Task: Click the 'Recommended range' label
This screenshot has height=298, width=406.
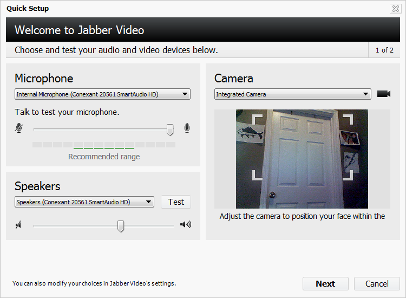Action: coord(104,157)
